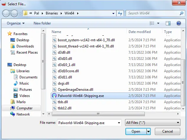The width and height of the screenshot is (187, 140).
Task: Open the Marlo user folder
Action: pyautogui.click(x=18, y=102)
